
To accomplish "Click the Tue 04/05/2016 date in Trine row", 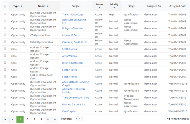I will [x=177, y=97].
